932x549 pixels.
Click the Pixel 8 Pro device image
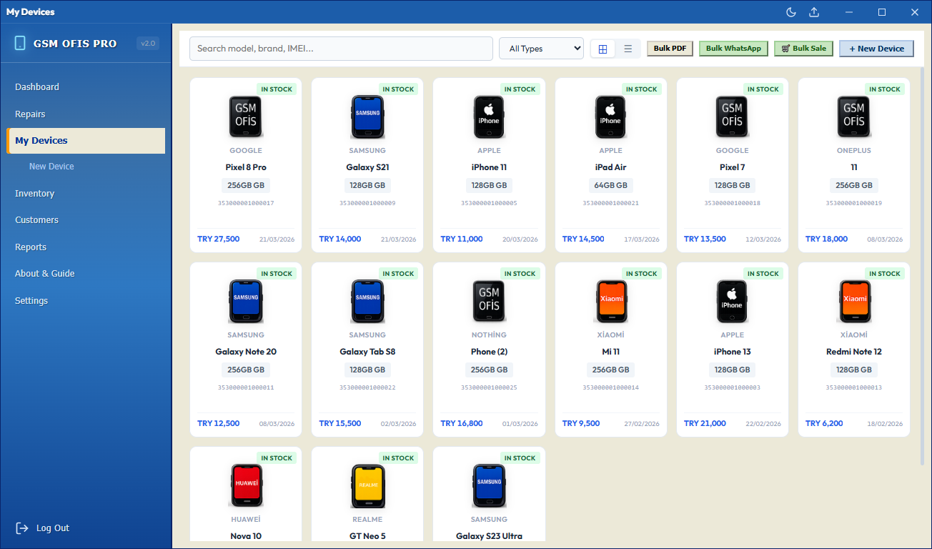pyautogui.click(x=246, y=117)
